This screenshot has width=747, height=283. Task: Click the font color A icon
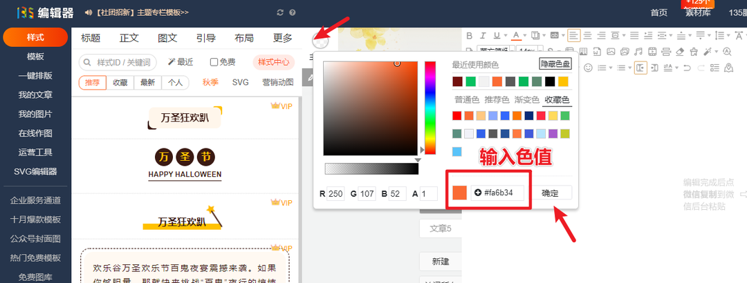coord(517,36)
